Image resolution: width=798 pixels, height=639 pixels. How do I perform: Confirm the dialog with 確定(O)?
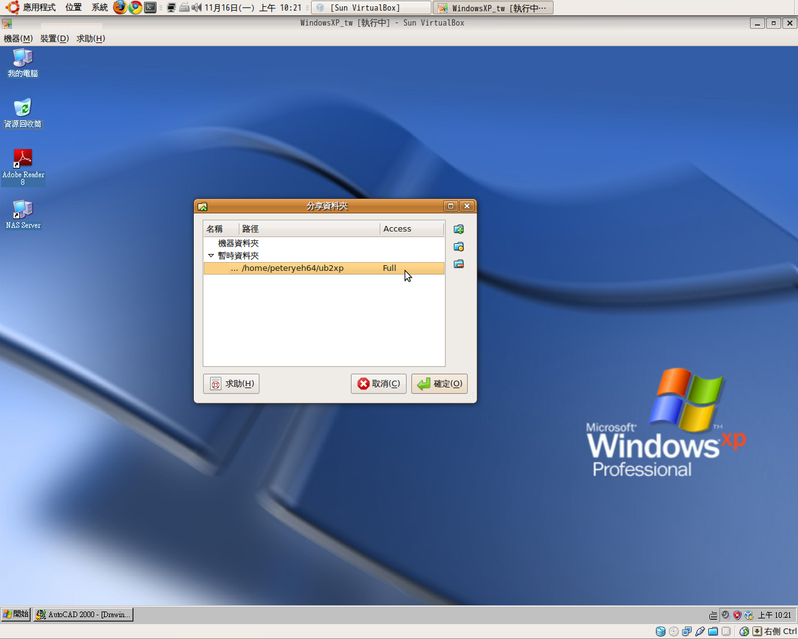tap(440, 384)
